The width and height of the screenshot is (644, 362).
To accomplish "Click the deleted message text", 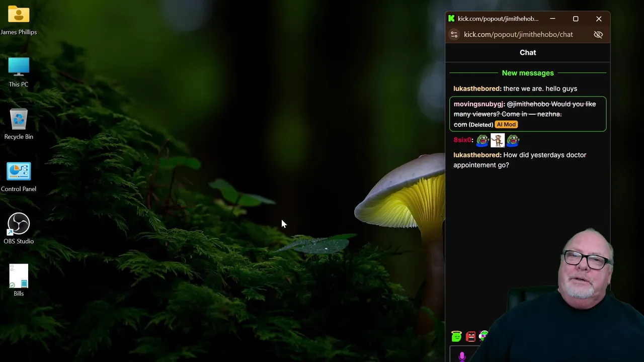I will pos(525,114).
